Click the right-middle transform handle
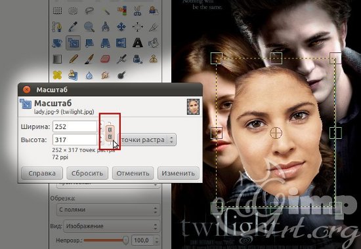Viewport: 361px width, 249px height. (335, 132)
